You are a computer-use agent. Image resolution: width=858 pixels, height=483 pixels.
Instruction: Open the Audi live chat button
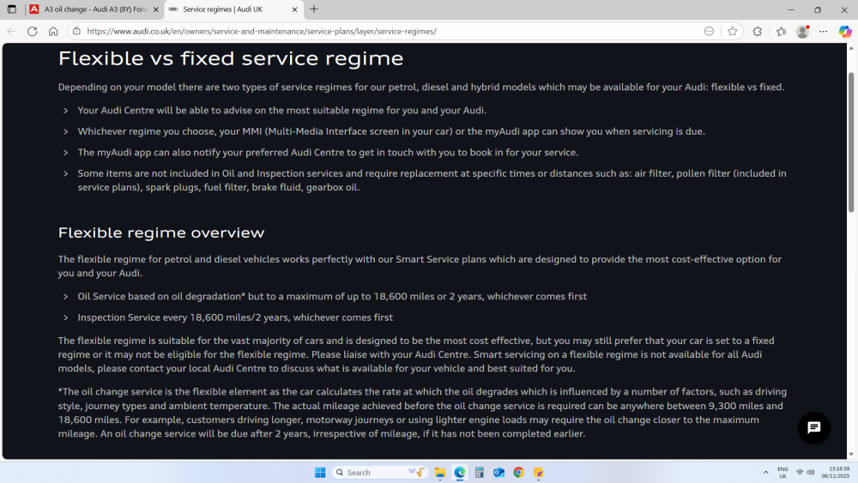click(813, 428)
